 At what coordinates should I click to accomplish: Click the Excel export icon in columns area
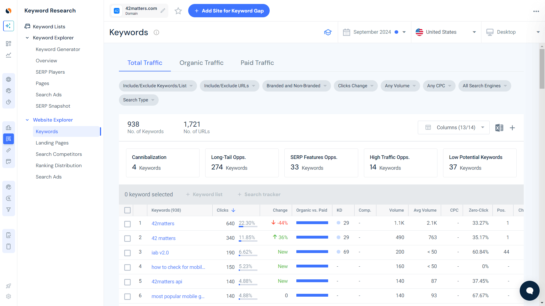[x=499, y=127]
